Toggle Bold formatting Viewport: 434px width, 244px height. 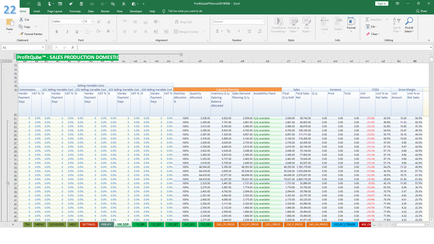click(57, 32)
